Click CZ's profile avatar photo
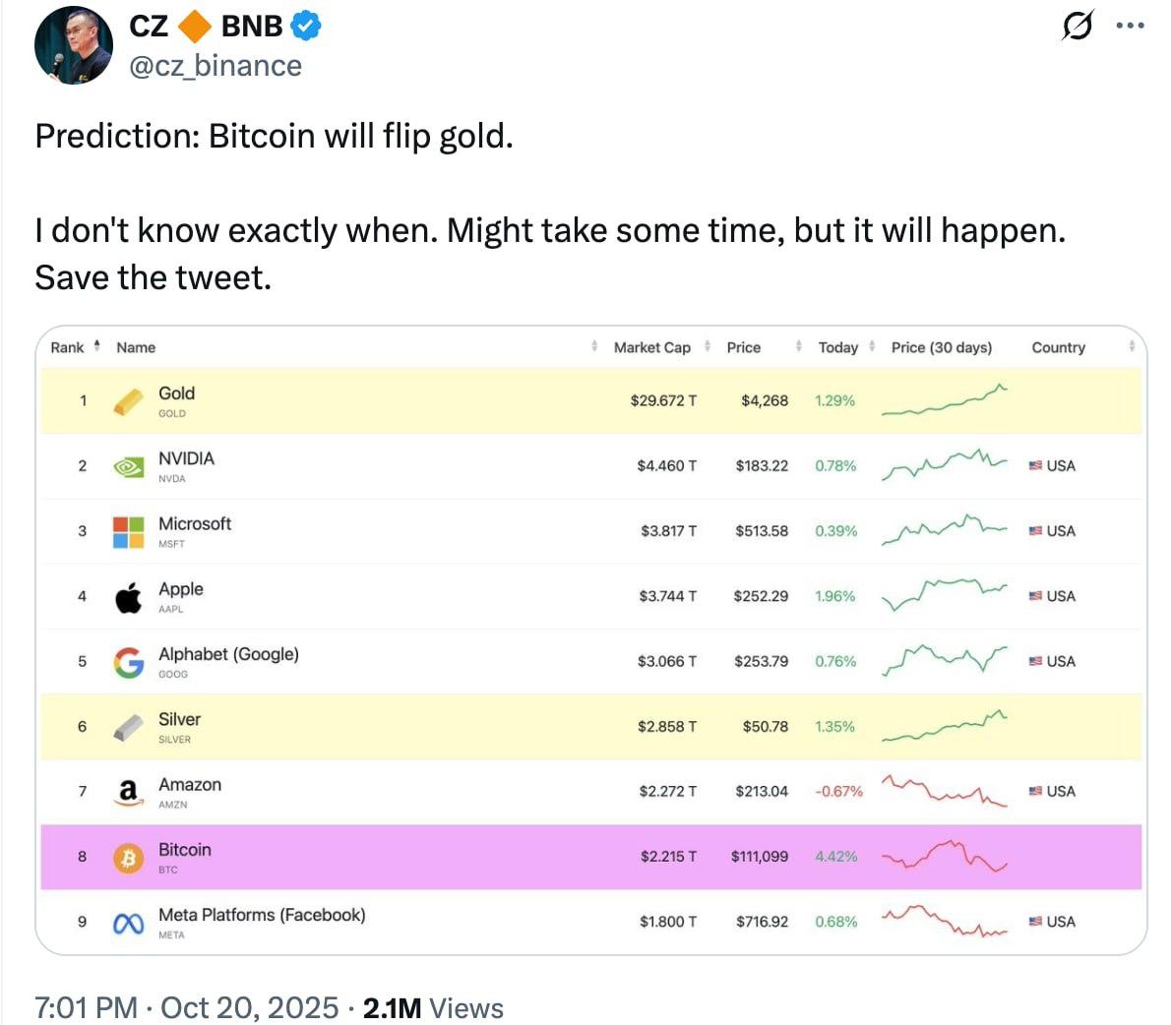Screen dimensions: 1171x1025 tap(73, 44)
